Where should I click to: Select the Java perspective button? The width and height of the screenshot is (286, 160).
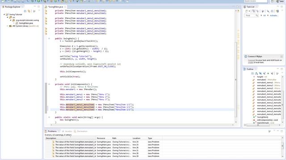click(x=280, y=1)
